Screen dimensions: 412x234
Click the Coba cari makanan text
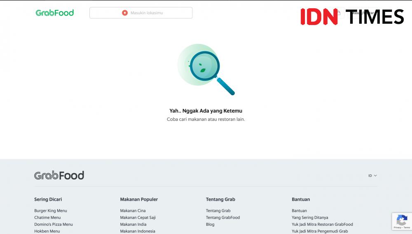coord(206,119)
